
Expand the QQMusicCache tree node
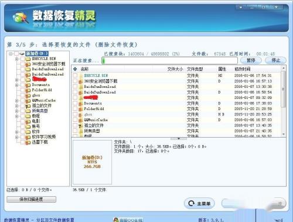click(x=17, y=101)
